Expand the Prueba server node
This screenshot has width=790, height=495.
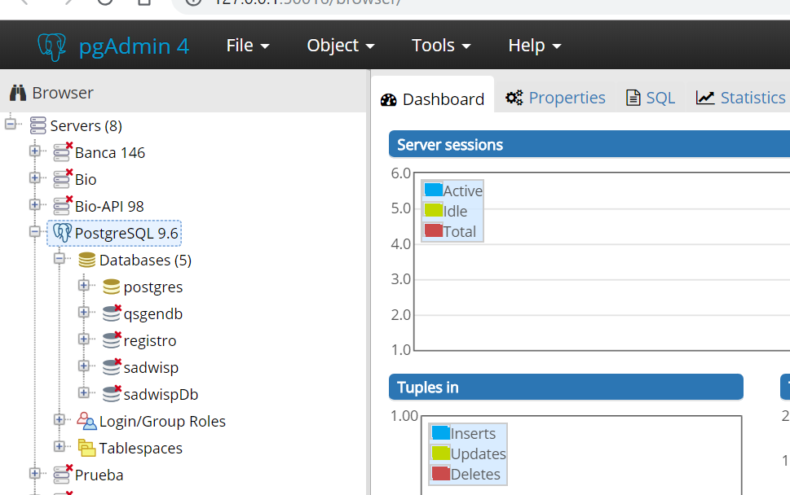point(35,473)
